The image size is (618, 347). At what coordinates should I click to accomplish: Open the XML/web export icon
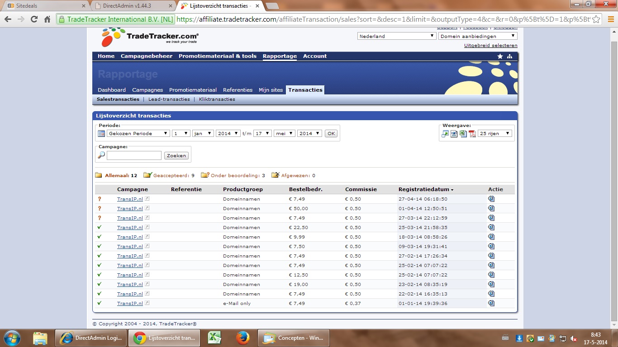click(454, 134)
